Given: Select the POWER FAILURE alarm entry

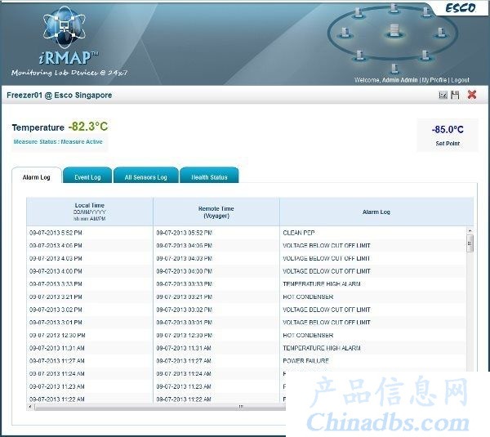Looking at the screenshot, I should (x=306, y=361).
